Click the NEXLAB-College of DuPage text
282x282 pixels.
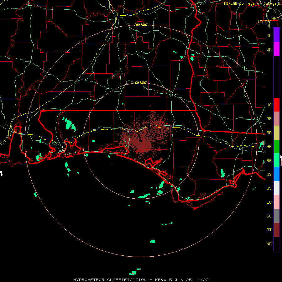click(x=250, y=3)
